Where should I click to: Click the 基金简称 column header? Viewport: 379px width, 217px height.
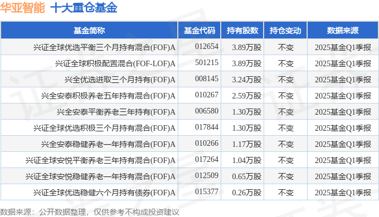pyautogui.click(x=89, y=31)
